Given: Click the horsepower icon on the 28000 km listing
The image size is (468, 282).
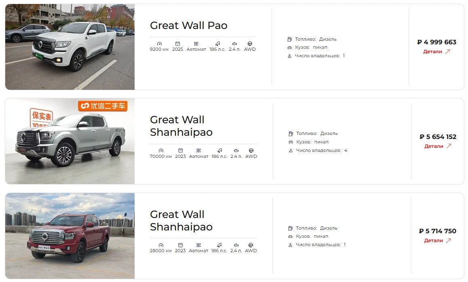Looking at the screenshot, I should pyautogui.click(x=219, y=245).
